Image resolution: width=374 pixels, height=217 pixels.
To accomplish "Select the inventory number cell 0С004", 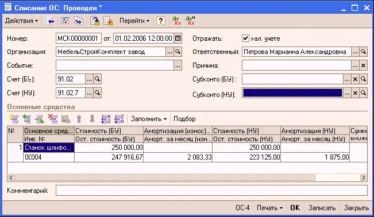I will (x=49, y=157).
